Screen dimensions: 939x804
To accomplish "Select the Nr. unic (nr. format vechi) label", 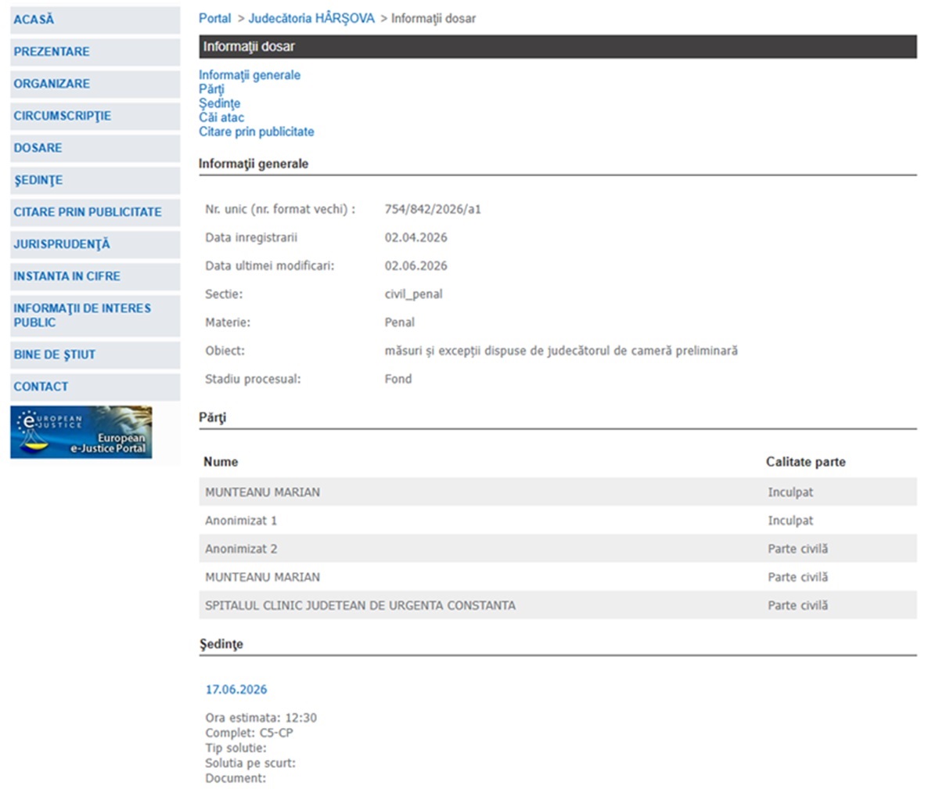I will point(280,209).
